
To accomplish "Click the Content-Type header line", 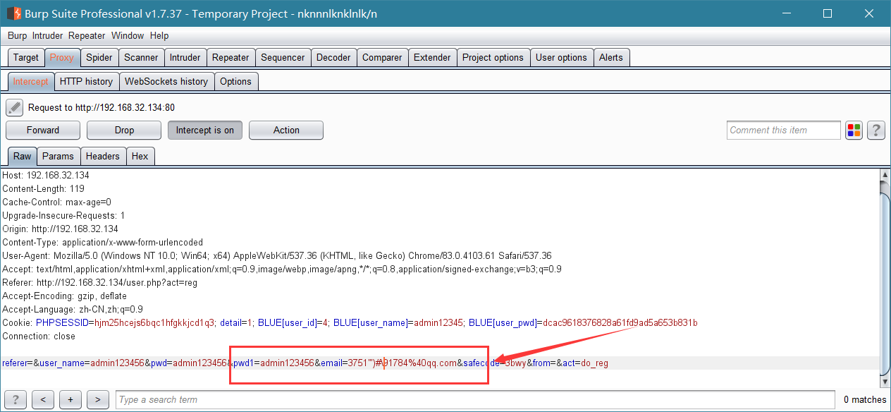I will [x=102, y=242].
